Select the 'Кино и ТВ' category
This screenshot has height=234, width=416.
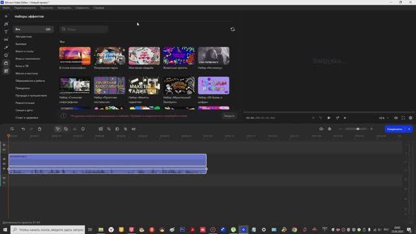21,66
